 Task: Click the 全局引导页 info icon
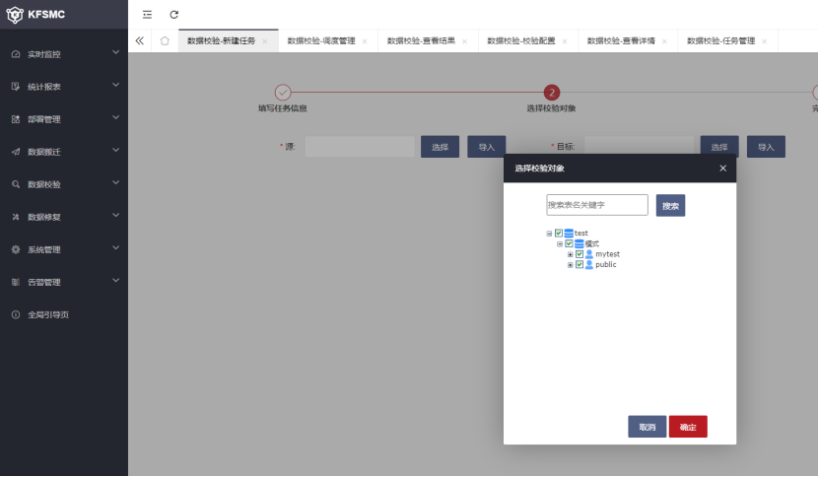(x=16, y=314)
